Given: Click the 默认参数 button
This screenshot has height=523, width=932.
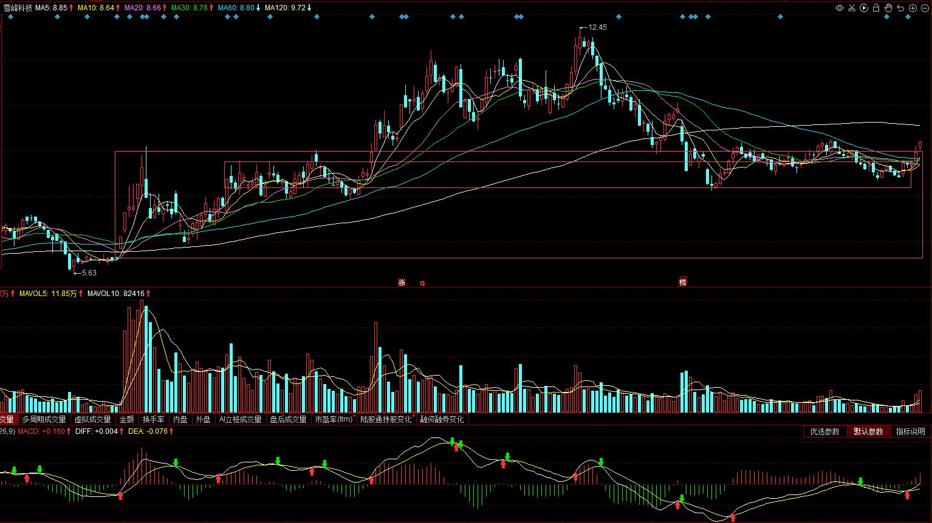Looking at the screenshot, I should pos(868,431).
